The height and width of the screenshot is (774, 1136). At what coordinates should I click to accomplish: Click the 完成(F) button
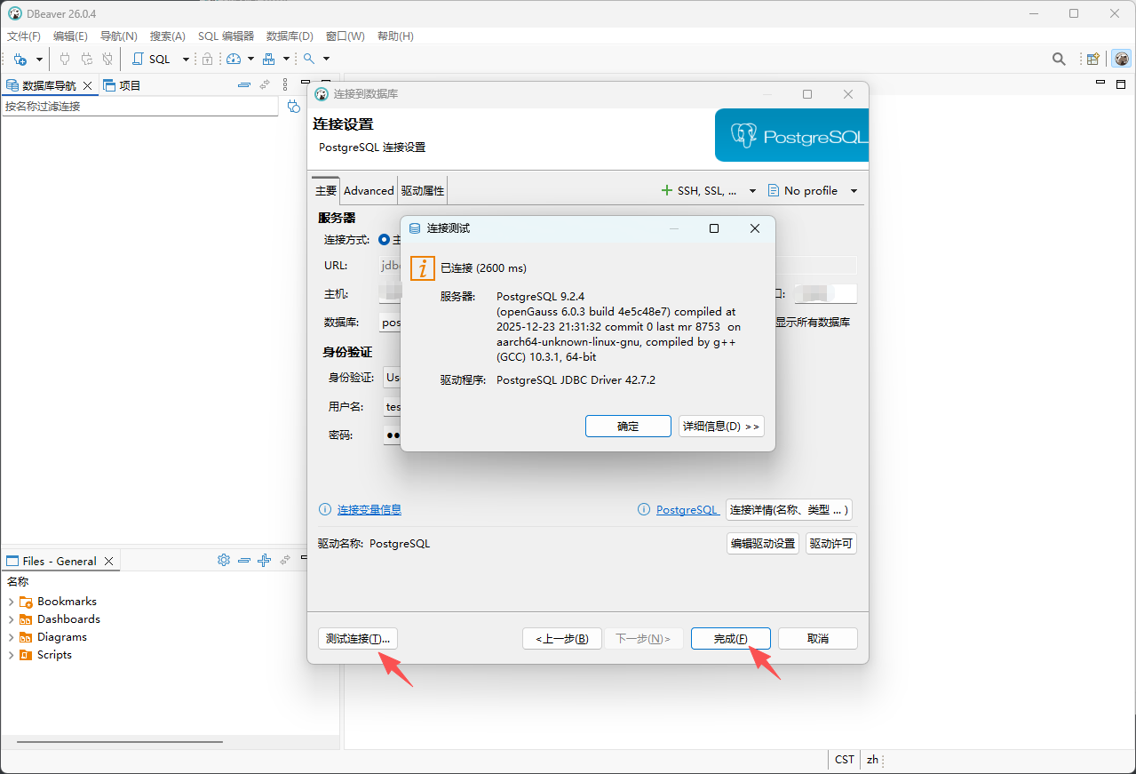[x=731, y=638]
